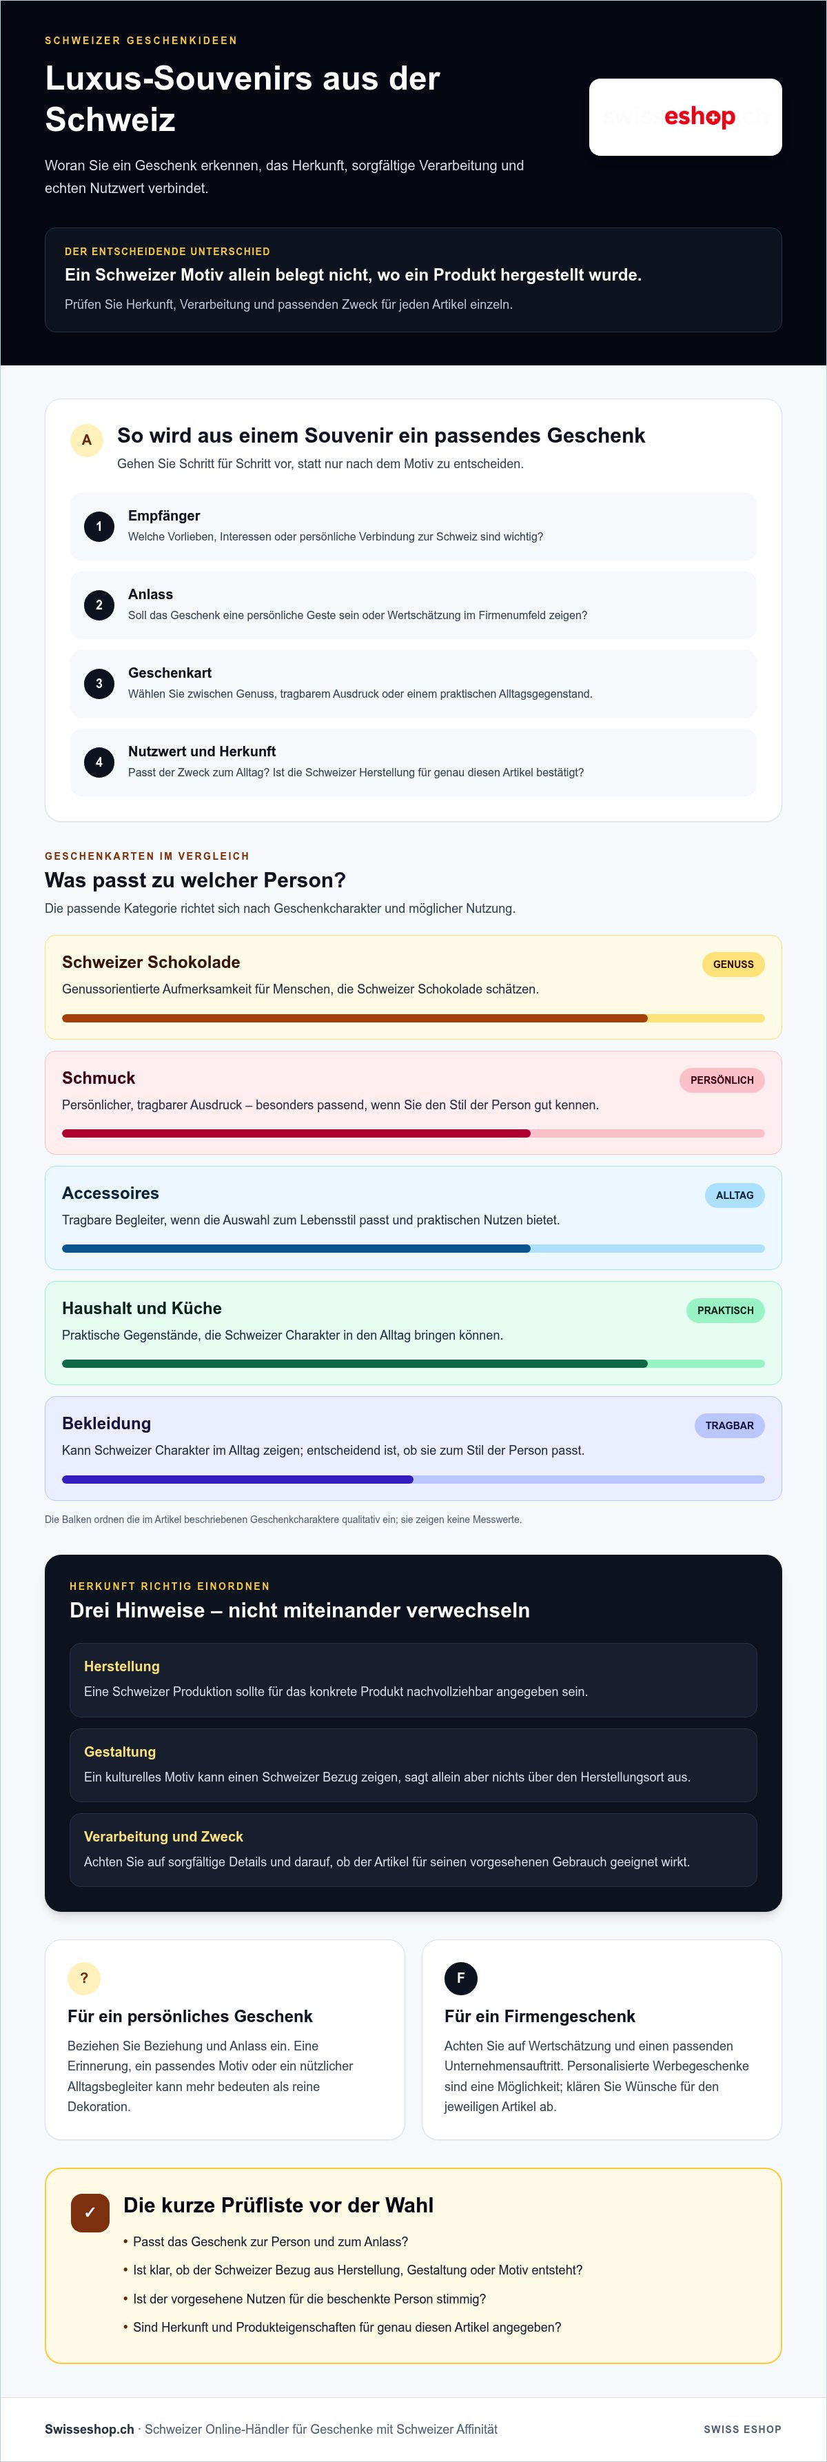This screenshot has height=2462, width=827.
Task: Select step 4 circle Nutzwert und Herkunft
Action: [99, 762]
